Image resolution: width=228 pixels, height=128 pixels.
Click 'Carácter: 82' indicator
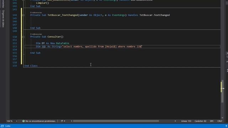200,121
